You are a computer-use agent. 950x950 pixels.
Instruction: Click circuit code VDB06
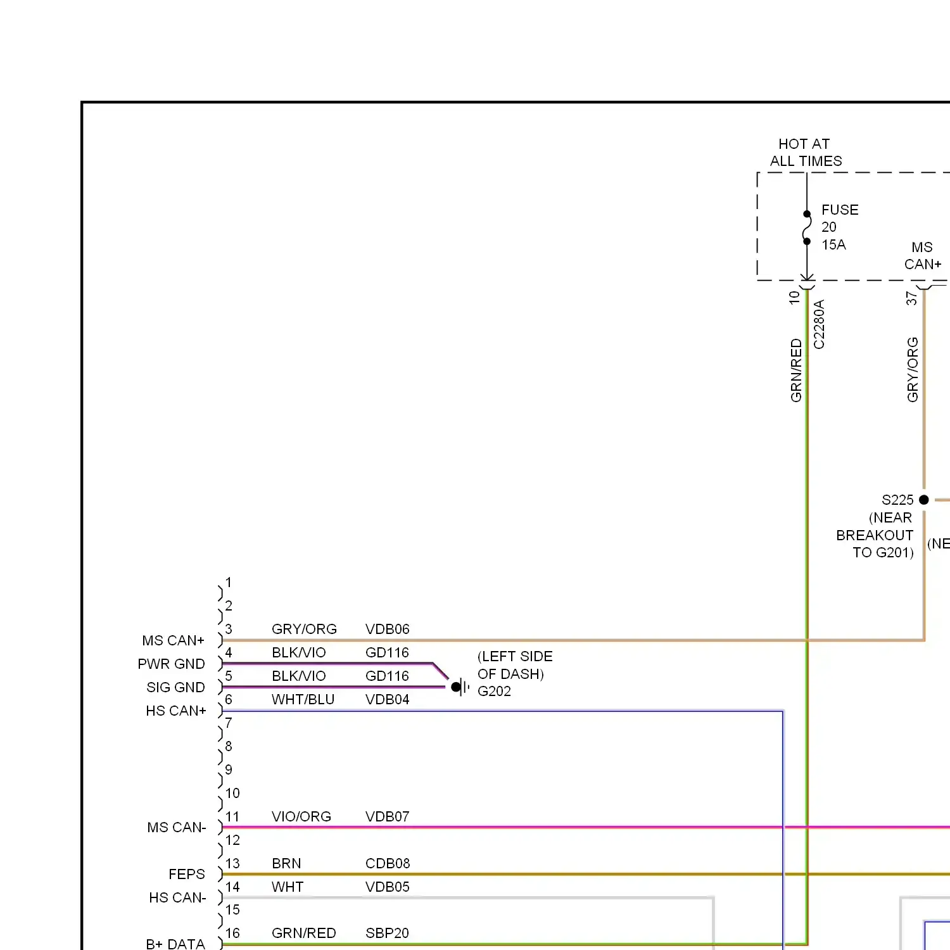pos(388,629)
